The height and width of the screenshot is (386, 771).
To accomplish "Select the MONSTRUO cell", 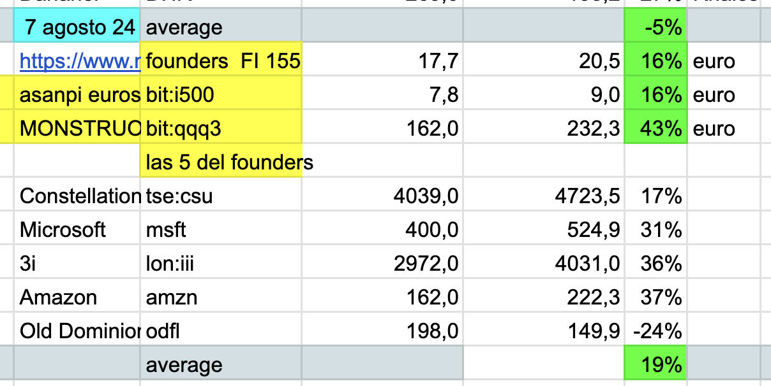I will tap(77, 129).
